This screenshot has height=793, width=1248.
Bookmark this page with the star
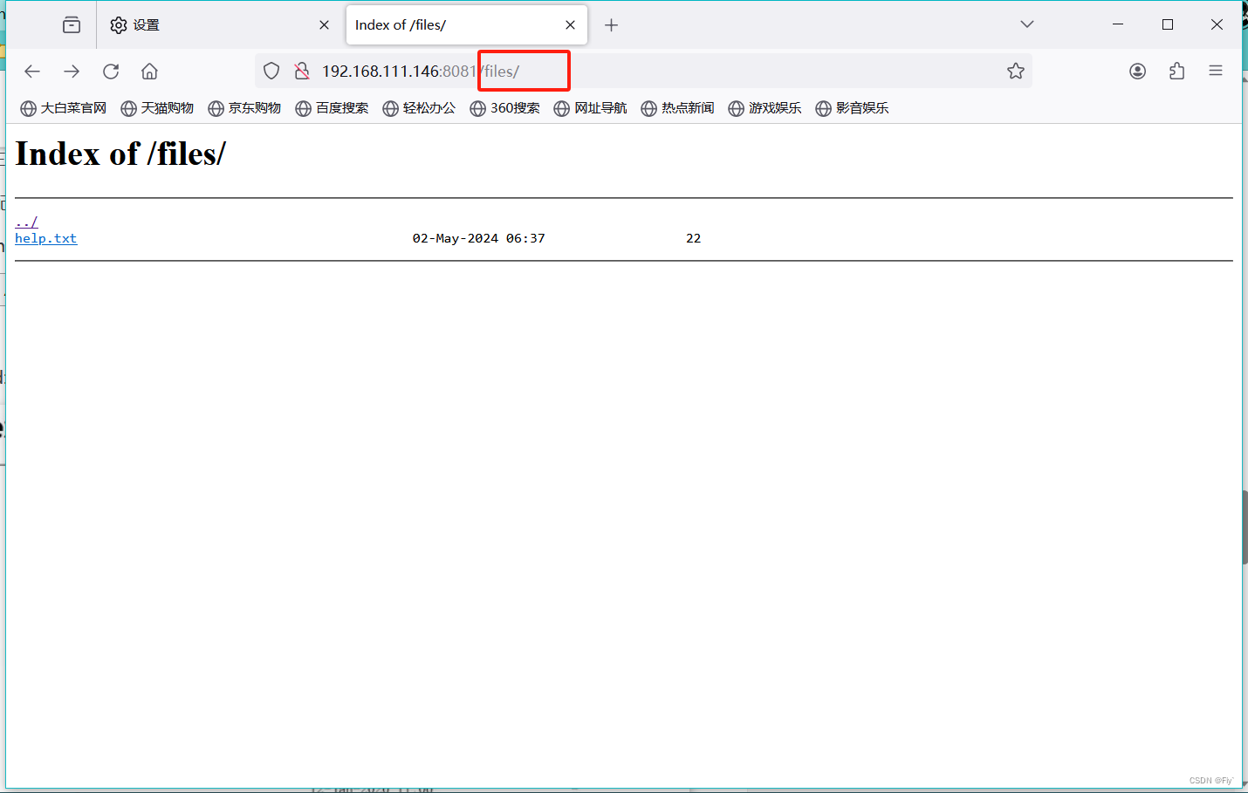[x=1016, y=72]
